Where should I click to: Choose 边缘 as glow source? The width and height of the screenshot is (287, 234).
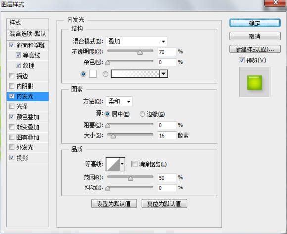[x=142, y=114]
